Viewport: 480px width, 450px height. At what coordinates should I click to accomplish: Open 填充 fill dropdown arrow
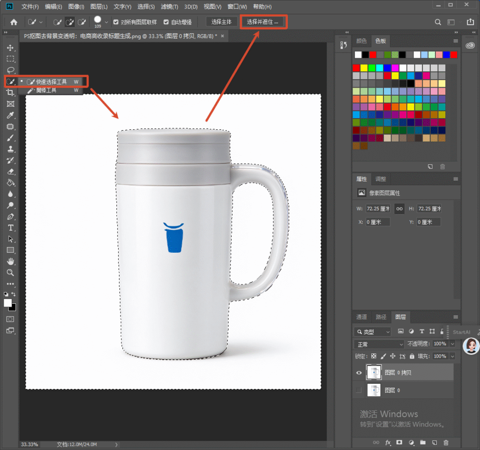pos(452,356)
